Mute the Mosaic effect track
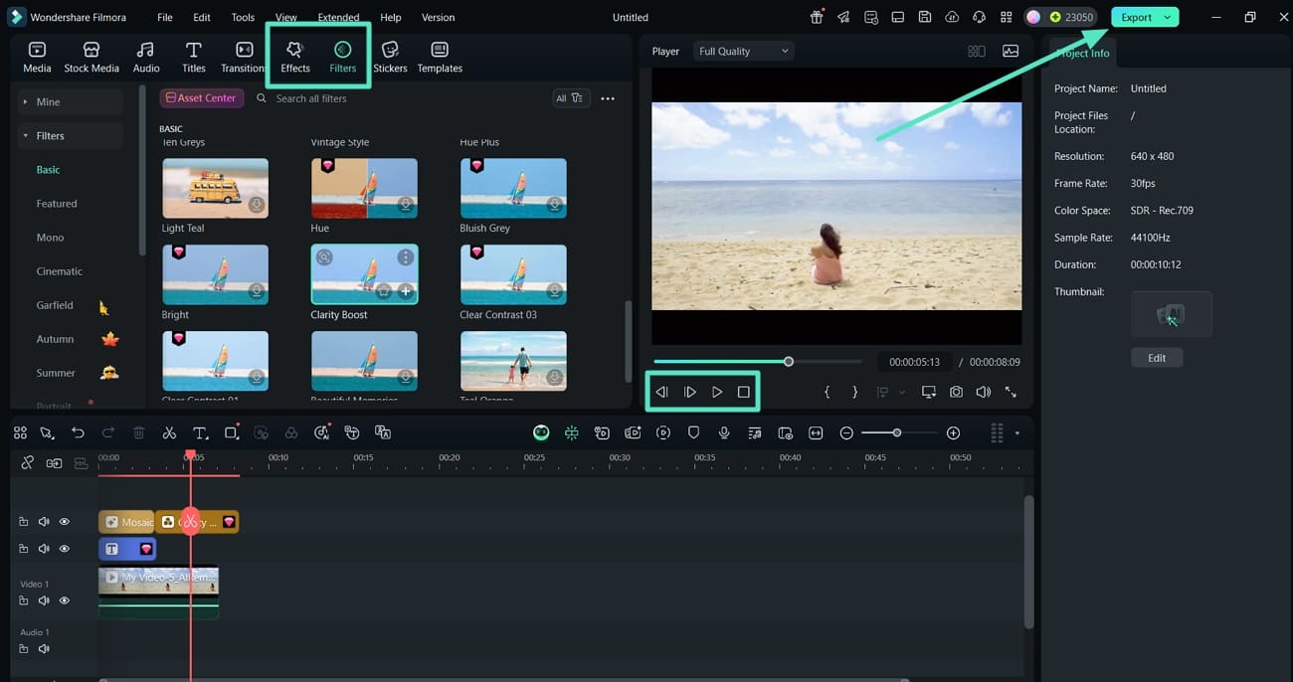 pyautogui.click(x=44, y=522)
